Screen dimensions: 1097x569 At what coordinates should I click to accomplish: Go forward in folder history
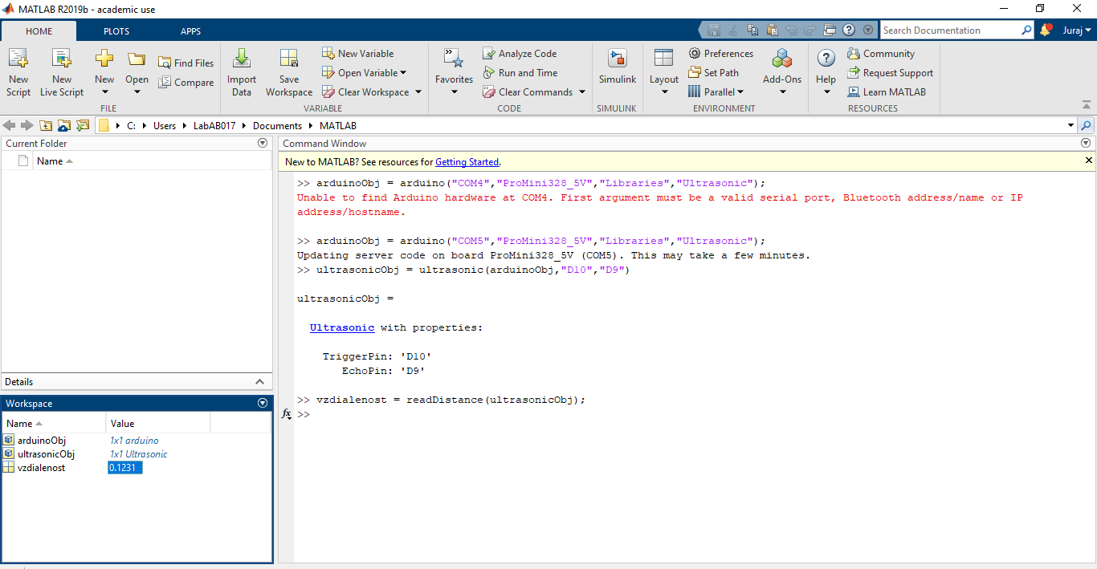pos(27,125)
